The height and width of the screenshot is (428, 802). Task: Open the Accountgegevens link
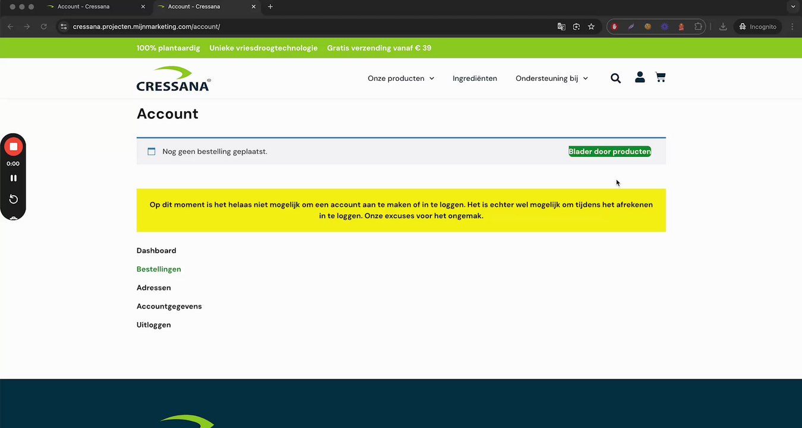pos(169,306)
